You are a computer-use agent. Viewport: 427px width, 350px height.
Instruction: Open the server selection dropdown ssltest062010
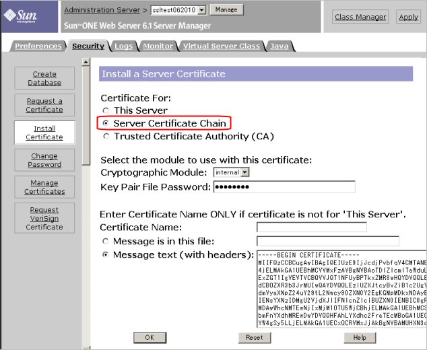[178, 10]
